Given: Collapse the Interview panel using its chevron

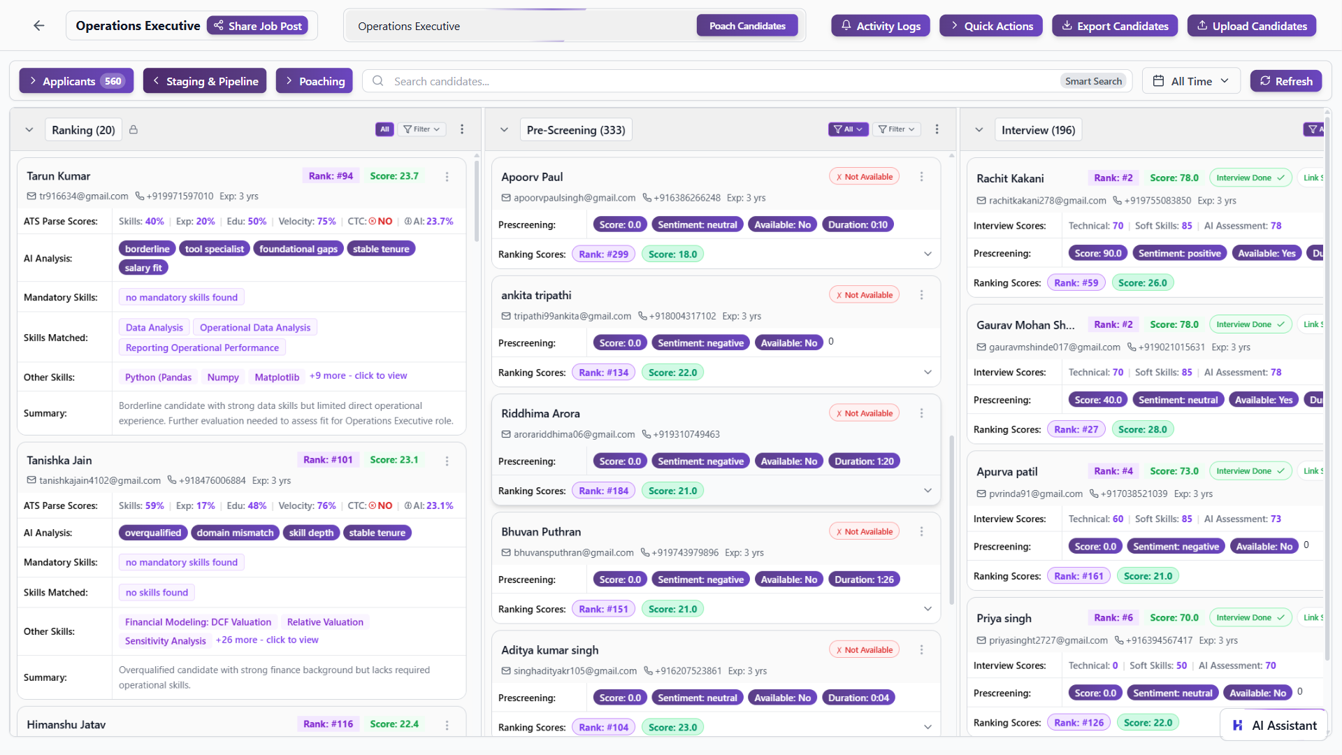Looking at the screenshot, I should pos(979,129).
